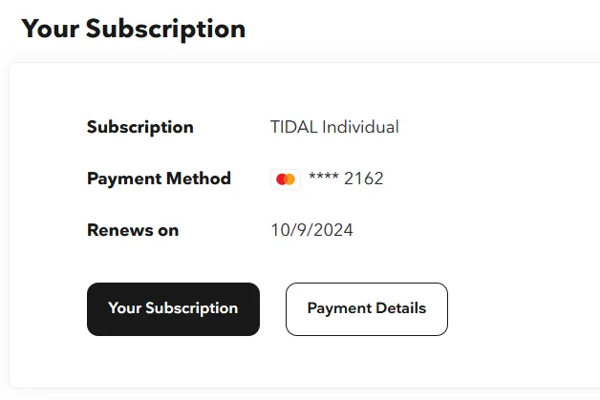
Task: Click the Payment Method label
Action: tap(159, 179)
